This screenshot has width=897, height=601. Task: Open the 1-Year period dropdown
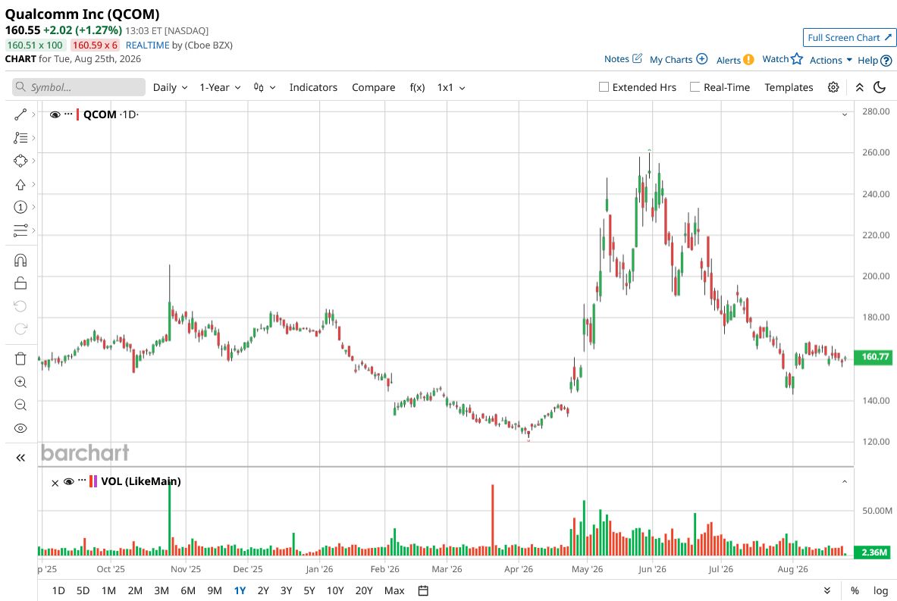(220, 87)
